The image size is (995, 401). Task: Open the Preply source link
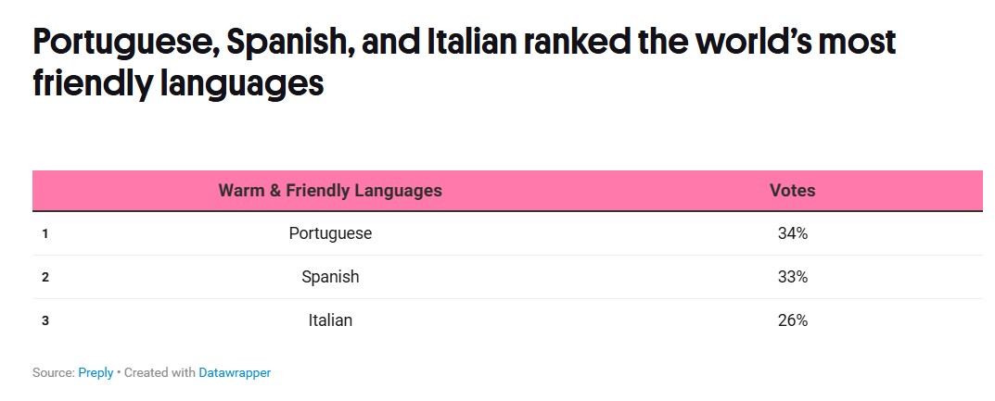[x=96, y=372]
